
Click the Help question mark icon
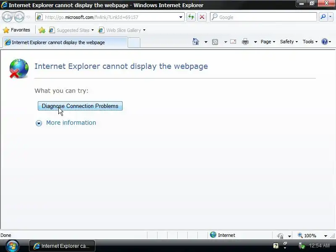[x=324, y=42]
